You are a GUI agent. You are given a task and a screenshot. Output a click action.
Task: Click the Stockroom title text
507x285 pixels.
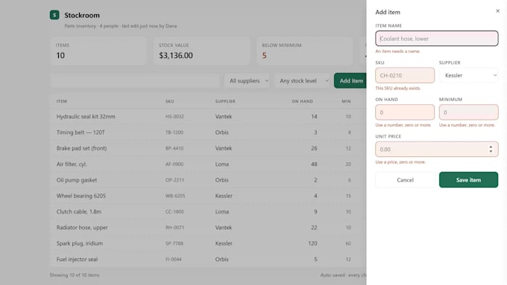tap(82, 15)
